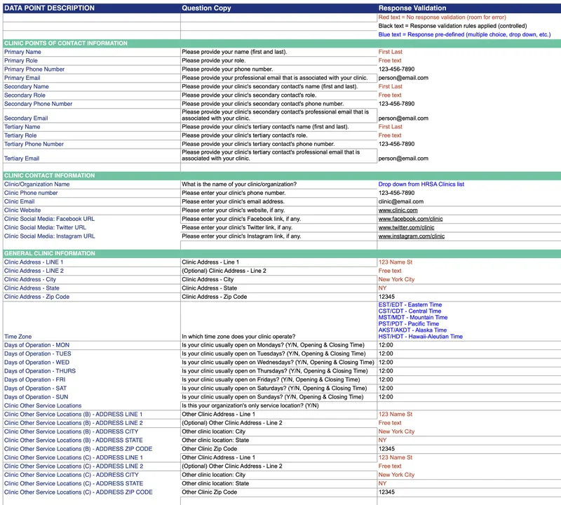Select the 'Primary Phone Number' cell
The width and height of the screenshot is (561, 505).
pyautogui.click(x=92, y=69)
